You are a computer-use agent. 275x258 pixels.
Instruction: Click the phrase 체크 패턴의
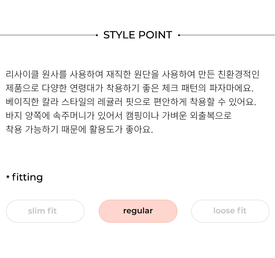coord(184,88)
